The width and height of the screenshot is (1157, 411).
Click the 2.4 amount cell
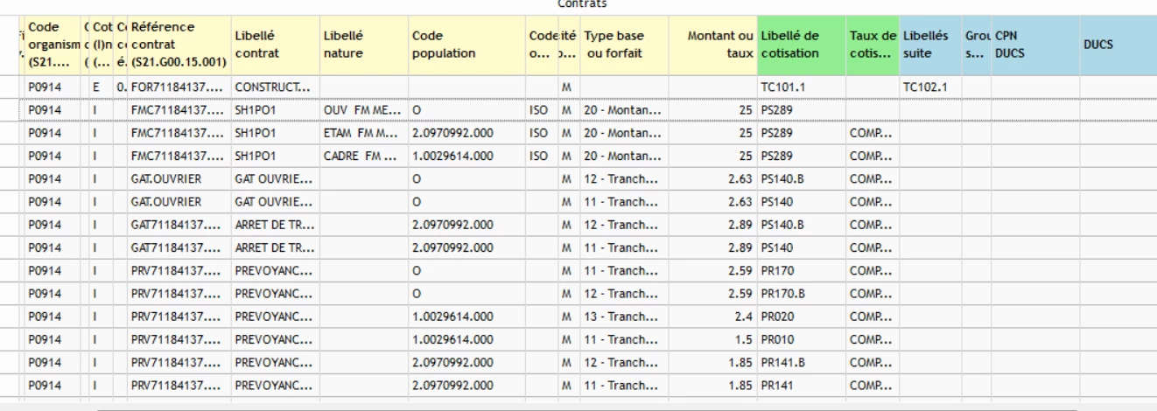pos(713,316)
